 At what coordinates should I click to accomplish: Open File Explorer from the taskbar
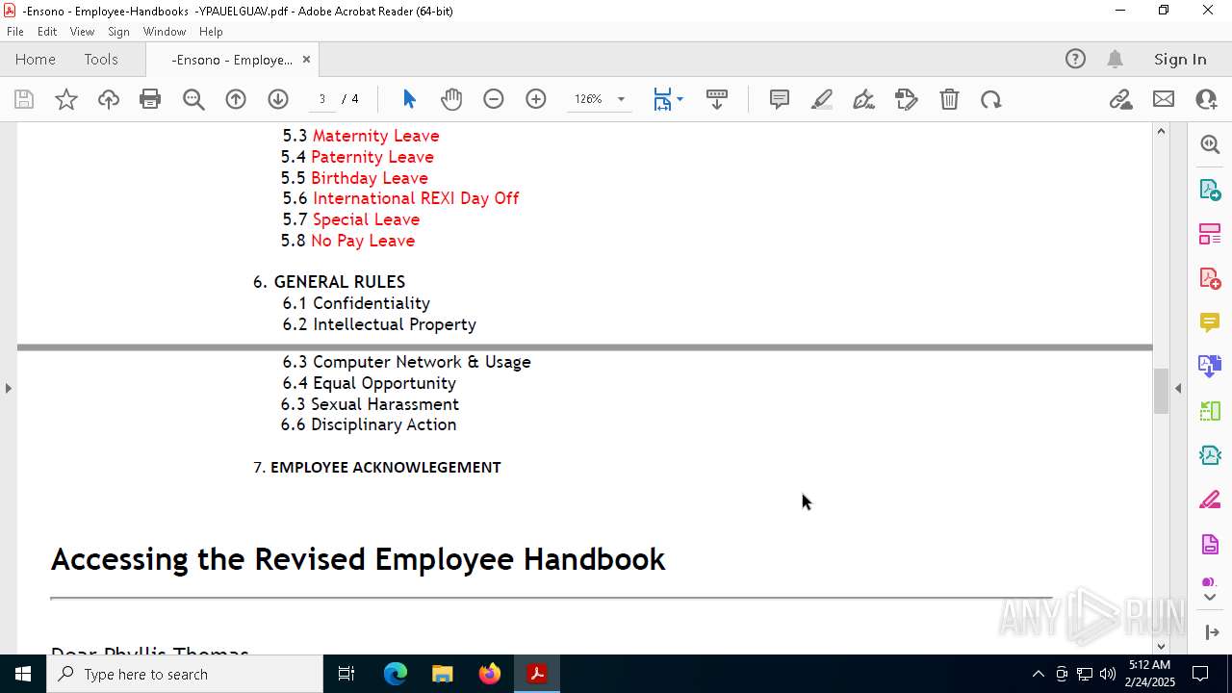(x=443, y=674)
